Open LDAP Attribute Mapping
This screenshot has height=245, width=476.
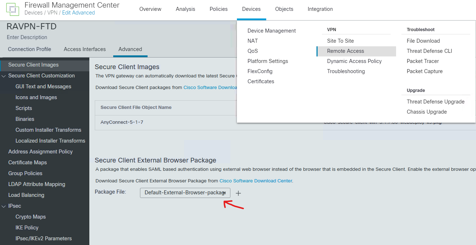point(37,184)
